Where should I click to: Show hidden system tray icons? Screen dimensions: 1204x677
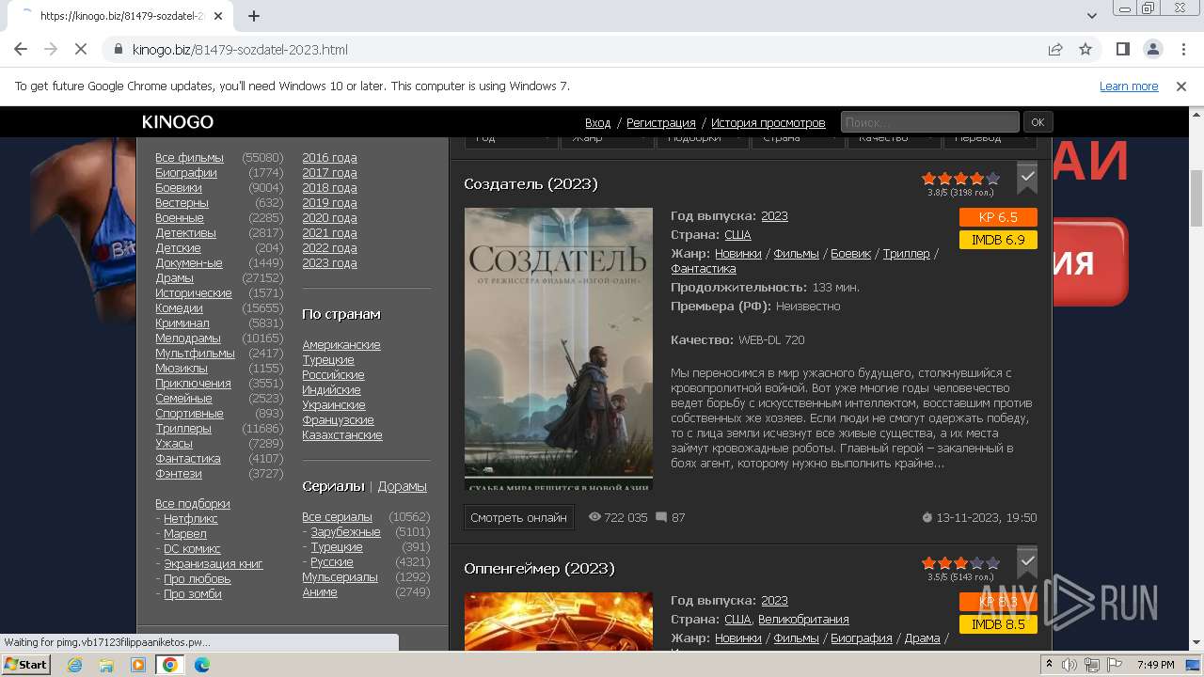1050,665
